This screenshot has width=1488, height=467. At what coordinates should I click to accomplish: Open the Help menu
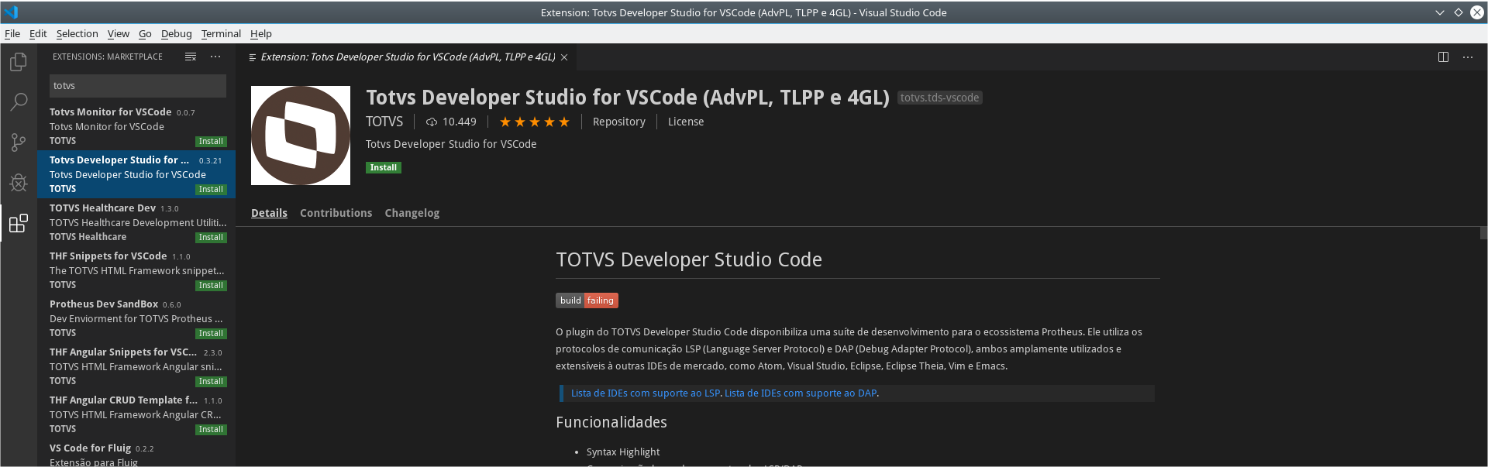pyautogui.click(x=261, y=33)
